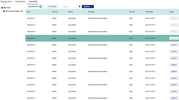Click the Action column header
Viewport: 179px width, 100px height.
[171, 12]
